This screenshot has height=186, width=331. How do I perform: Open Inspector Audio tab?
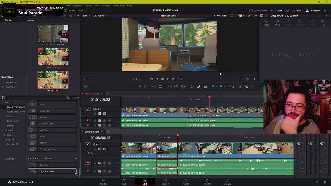(277, 22)
